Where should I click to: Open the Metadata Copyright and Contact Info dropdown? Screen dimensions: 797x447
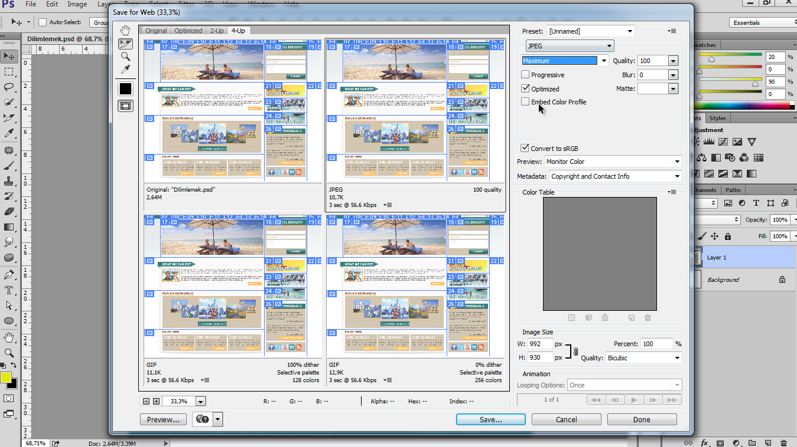(x=615, y=176)
